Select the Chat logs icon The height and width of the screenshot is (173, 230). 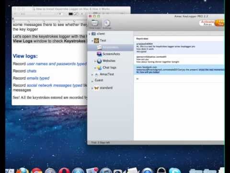(99, 68)
